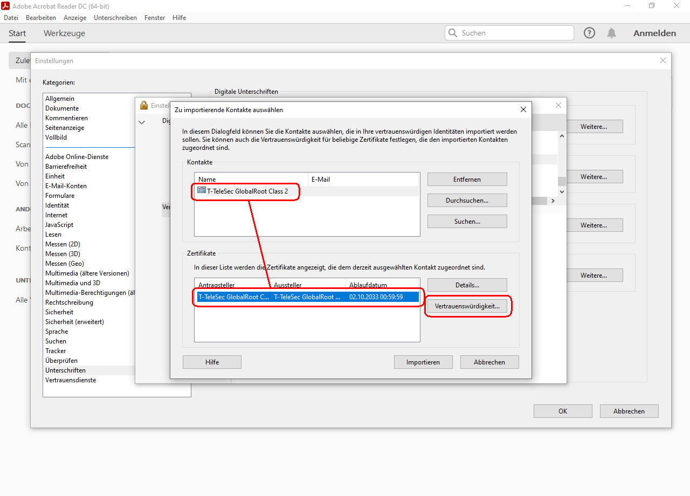Open the Bearbeiten menu

coord(41,18)
